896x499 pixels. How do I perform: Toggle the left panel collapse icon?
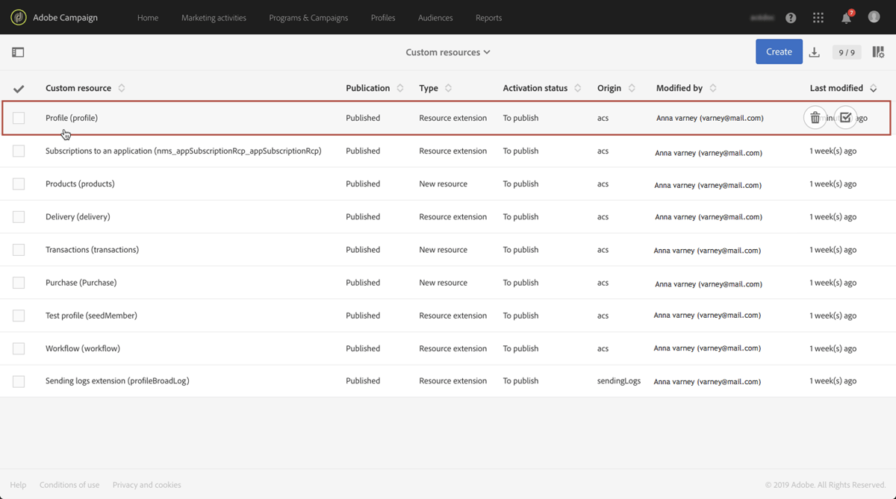coord(18,52)
